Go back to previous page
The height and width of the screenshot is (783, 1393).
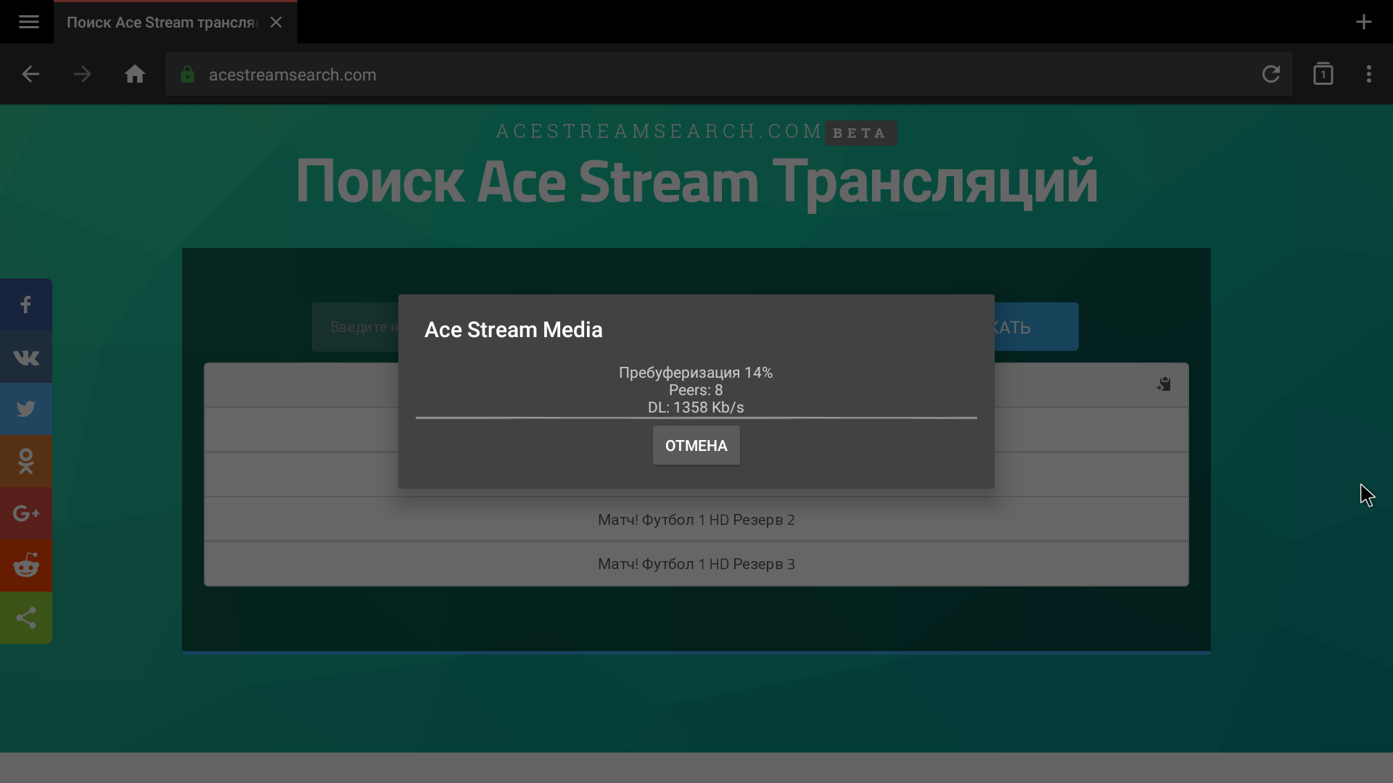tap(30, 74)
